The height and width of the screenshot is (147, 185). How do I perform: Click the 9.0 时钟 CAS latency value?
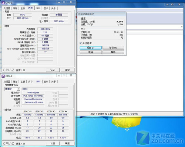pyautogui.click(x=45, y=36)
